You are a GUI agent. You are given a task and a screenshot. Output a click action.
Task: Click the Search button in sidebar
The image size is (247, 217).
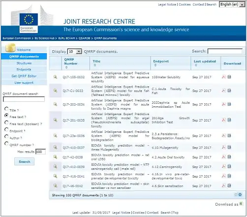tap(24, 161)
